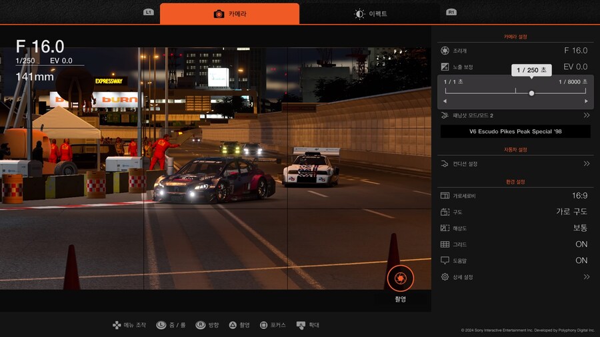
Task: Click the touchpad zoom hint icon
Action: (301, 325)
